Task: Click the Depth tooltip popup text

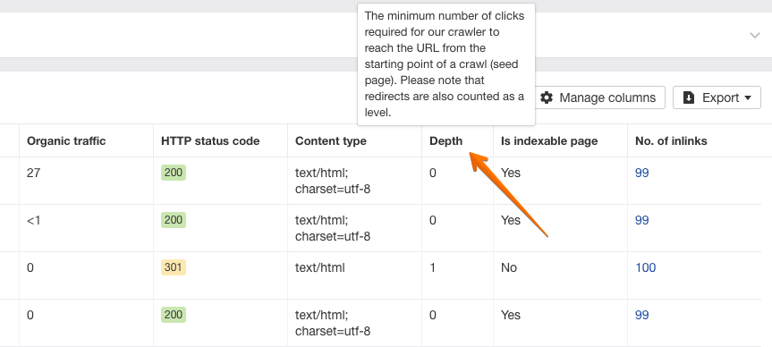Action: click(446, 64)
